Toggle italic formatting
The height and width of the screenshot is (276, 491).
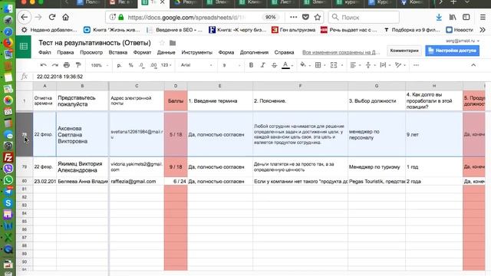[x=262, y=65]
